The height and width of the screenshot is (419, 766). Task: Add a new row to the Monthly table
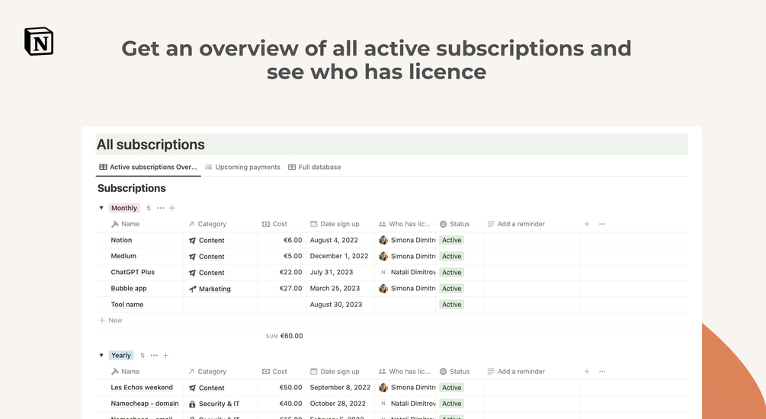pos(111,321)
